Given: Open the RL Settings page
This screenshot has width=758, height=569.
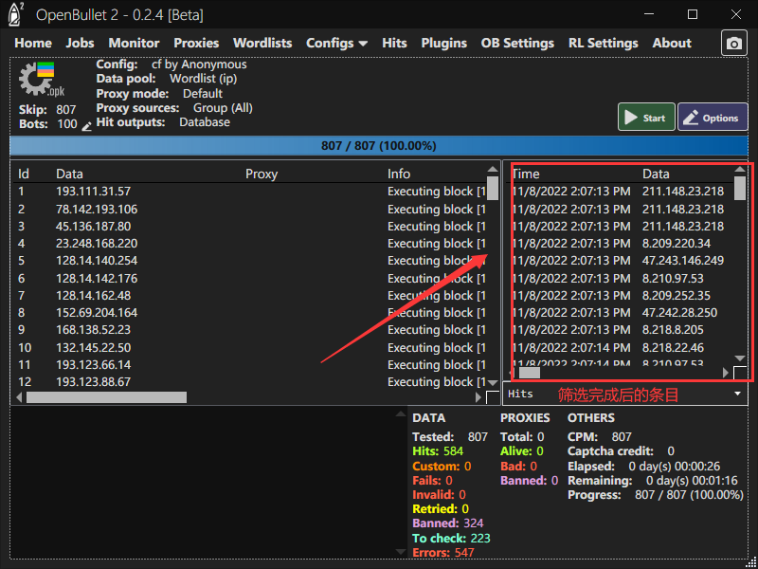Looking at the screenshot, I should (x=603, y=43).
